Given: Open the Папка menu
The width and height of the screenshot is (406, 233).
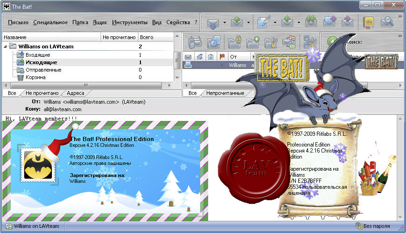Looking at the screenshot, I should pos(80,22).
